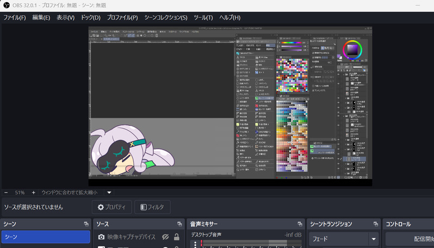Open the プロファイル(P) menu
The image size is (434, 248).
122,17
